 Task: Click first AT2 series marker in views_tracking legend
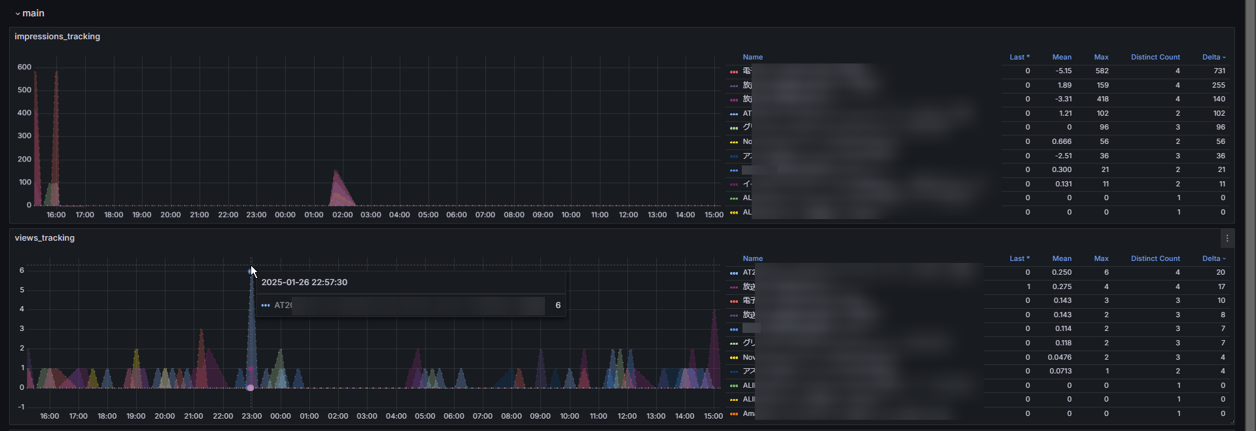point(734,273)
